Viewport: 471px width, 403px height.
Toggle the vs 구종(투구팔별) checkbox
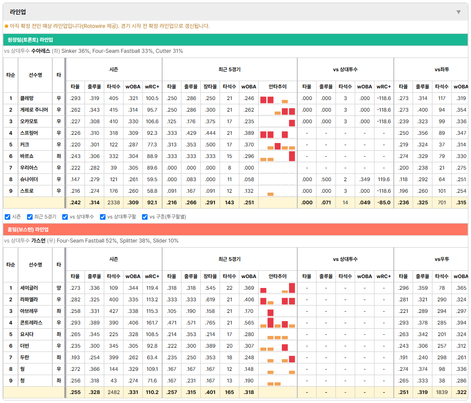145,217
